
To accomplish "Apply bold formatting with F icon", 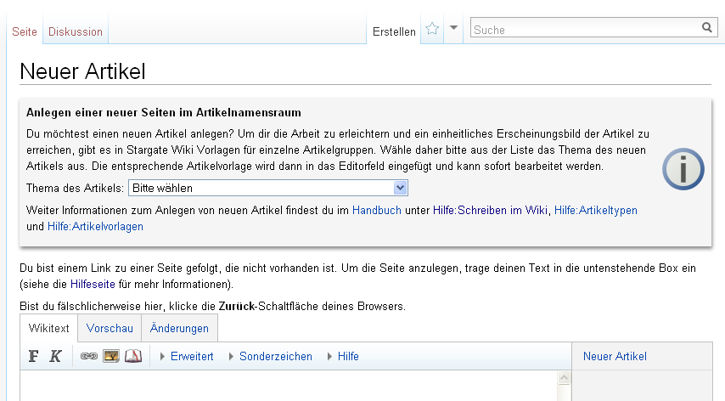I will pos(33,356).
